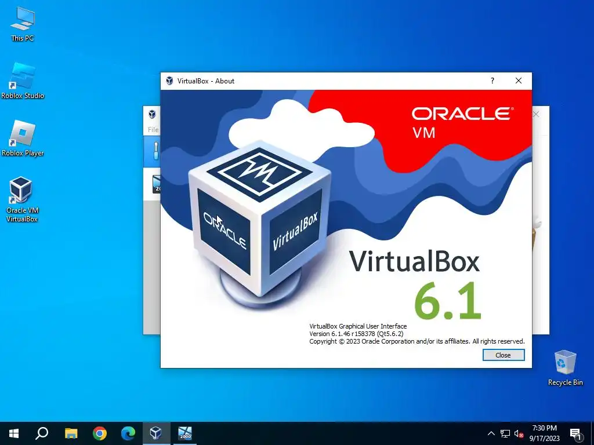Open the File menu in VirtualBox Manager window
Image resolution: width=594 pixels, height=445 pixels.
coord(153,129)
